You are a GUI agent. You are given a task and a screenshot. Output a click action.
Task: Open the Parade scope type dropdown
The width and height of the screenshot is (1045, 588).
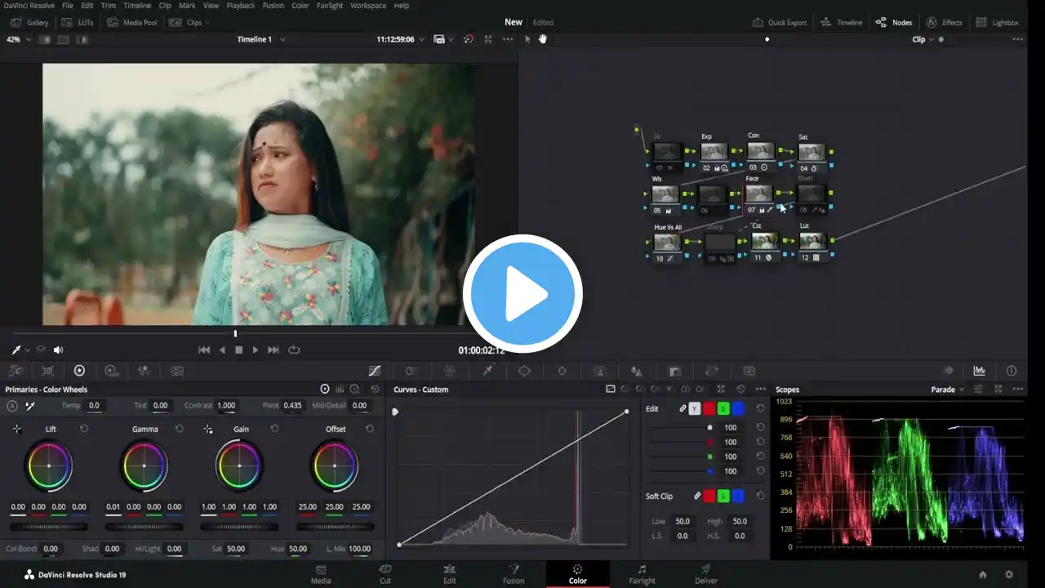coord(948,390)
